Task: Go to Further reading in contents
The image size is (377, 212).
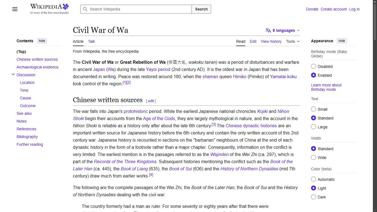Action: pos(30,144)
